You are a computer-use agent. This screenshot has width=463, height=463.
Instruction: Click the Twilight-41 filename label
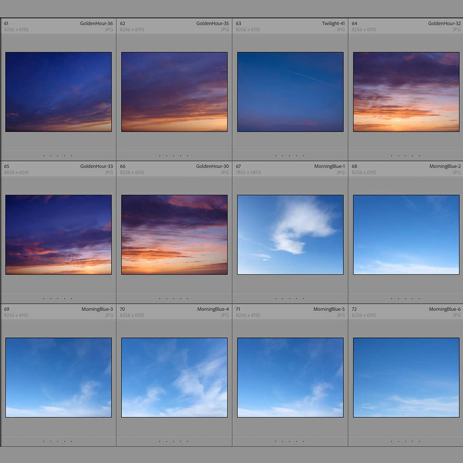pyautogui.click(x=333, y=24)
